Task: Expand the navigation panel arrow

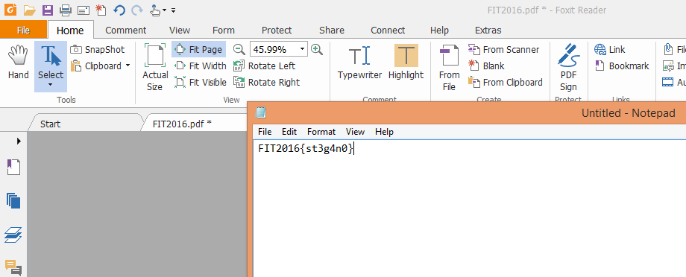Action: point(19,141)
